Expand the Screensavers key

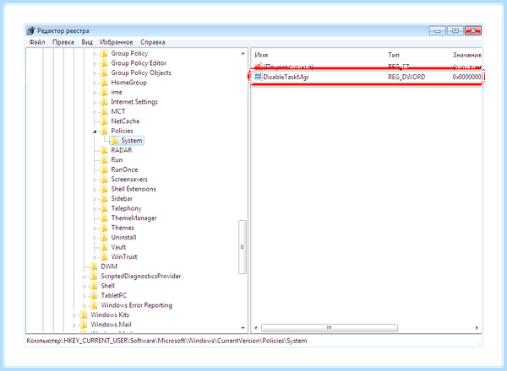(x=95, y=180)
